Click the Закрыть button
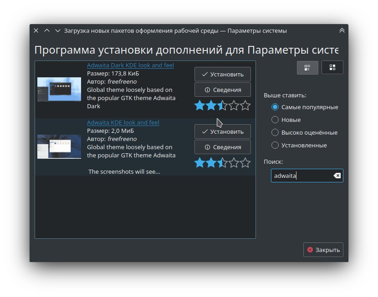The width and height of the screenshot is (378, 297). [x=323, y=250]
